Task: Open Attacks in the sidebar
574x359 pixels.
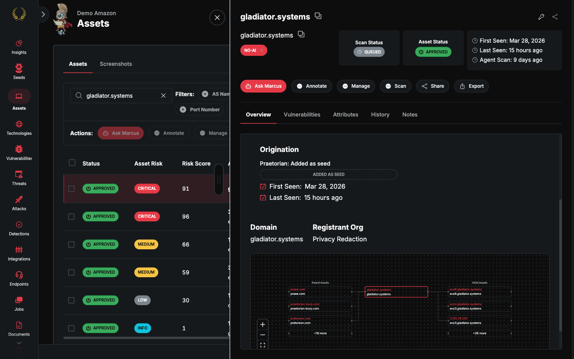Action: click(19, 203)
